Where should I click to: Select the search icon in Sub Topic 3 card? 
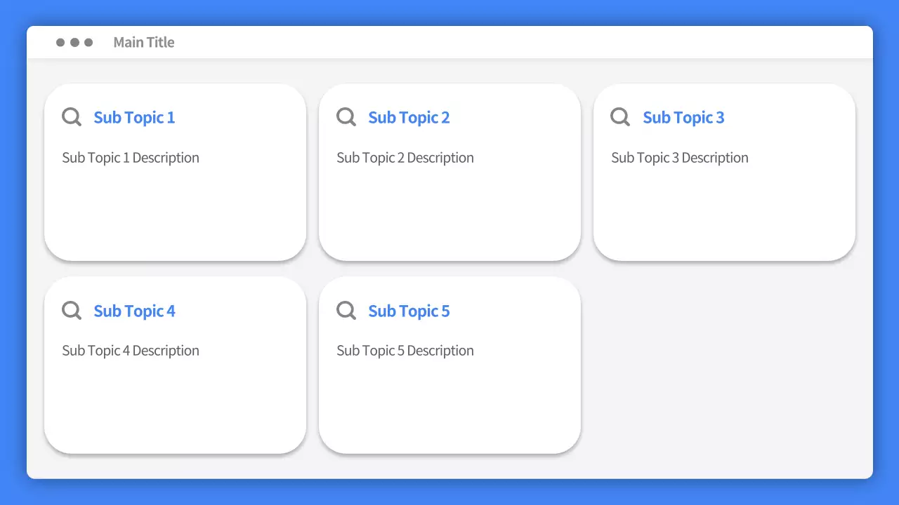click(x=620, y=116)
